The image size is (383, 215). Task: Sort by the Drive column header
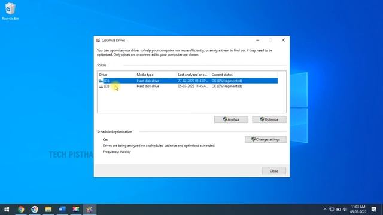pyautogui.click(x=116, y=75)
